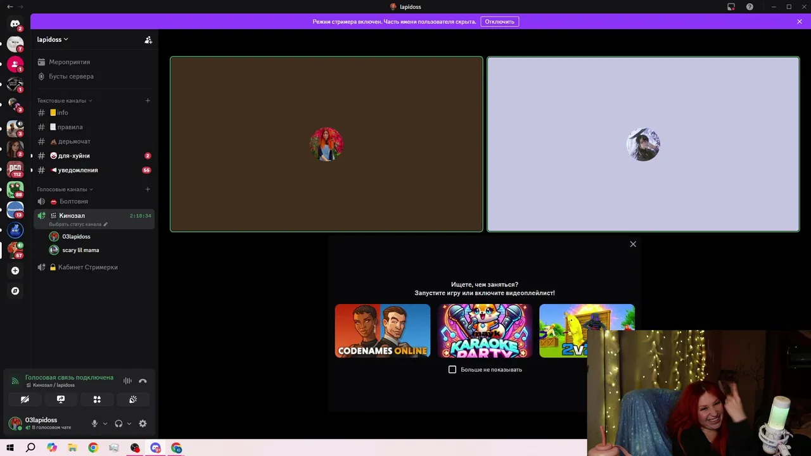Screen dimensions: 811x456
Task: Open the Windows Start menu
Action: 10,448
